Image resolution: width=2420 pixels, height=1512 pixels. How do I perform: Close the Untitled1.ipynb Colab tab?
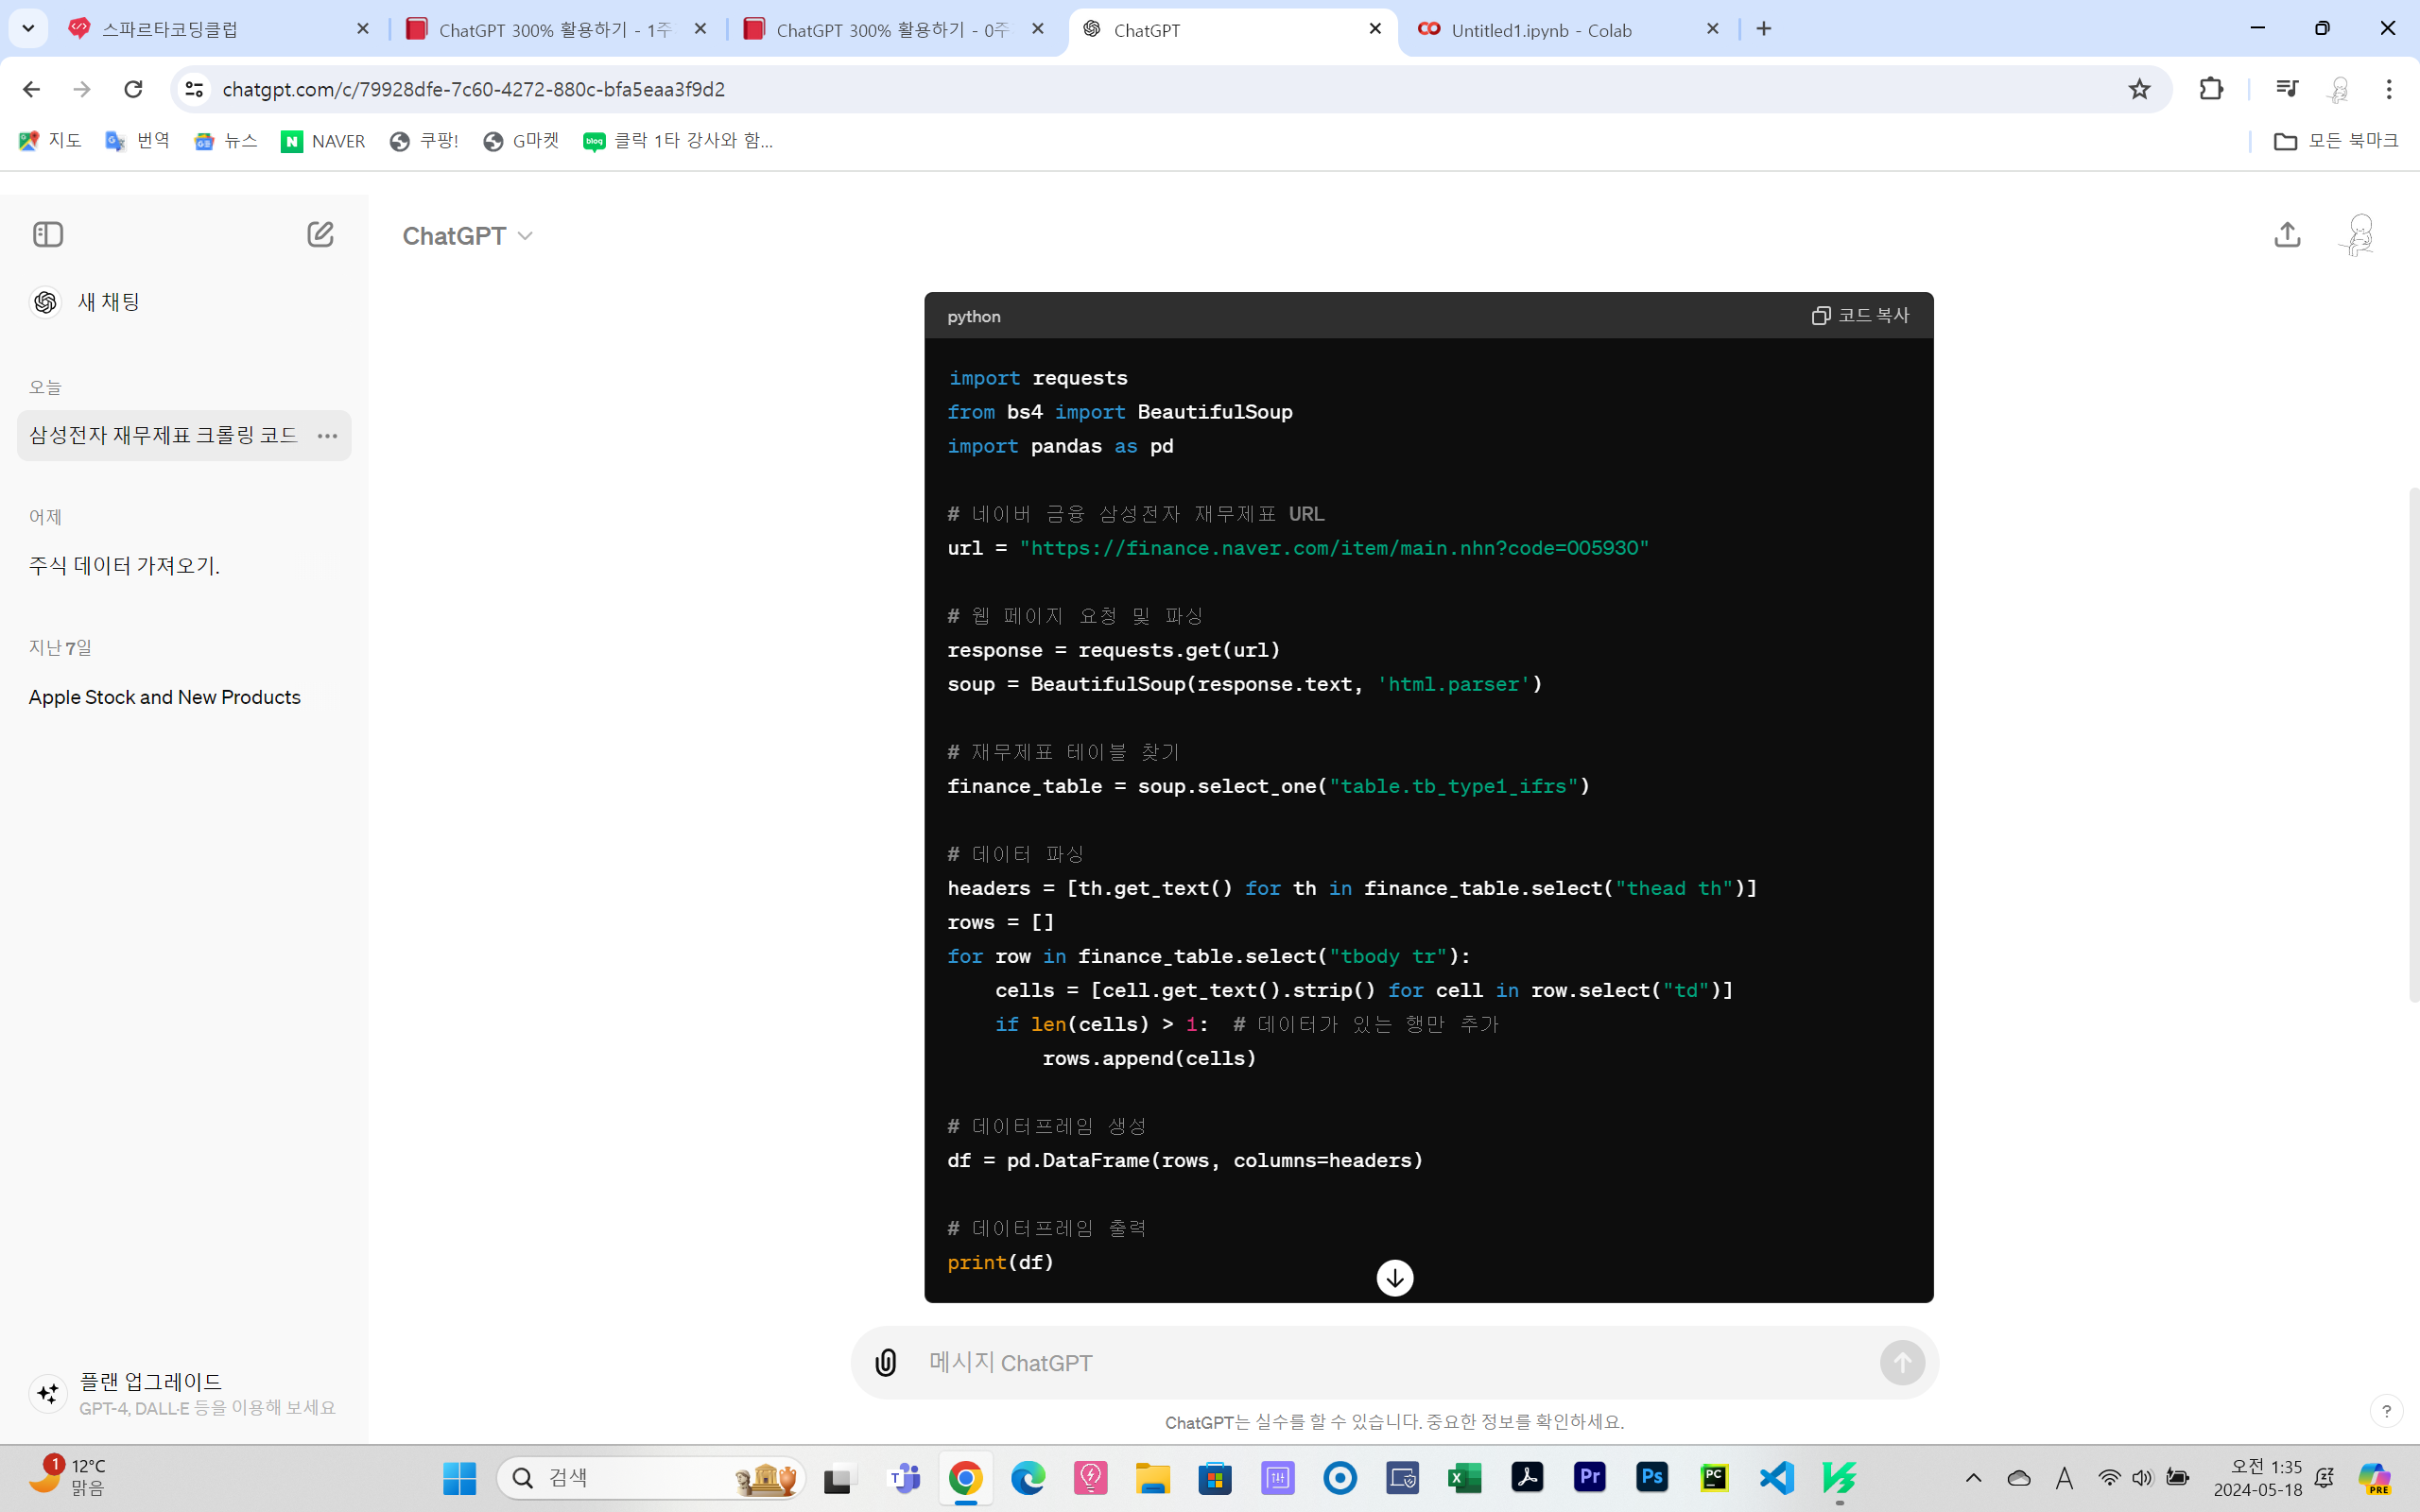click(1713, 29)
